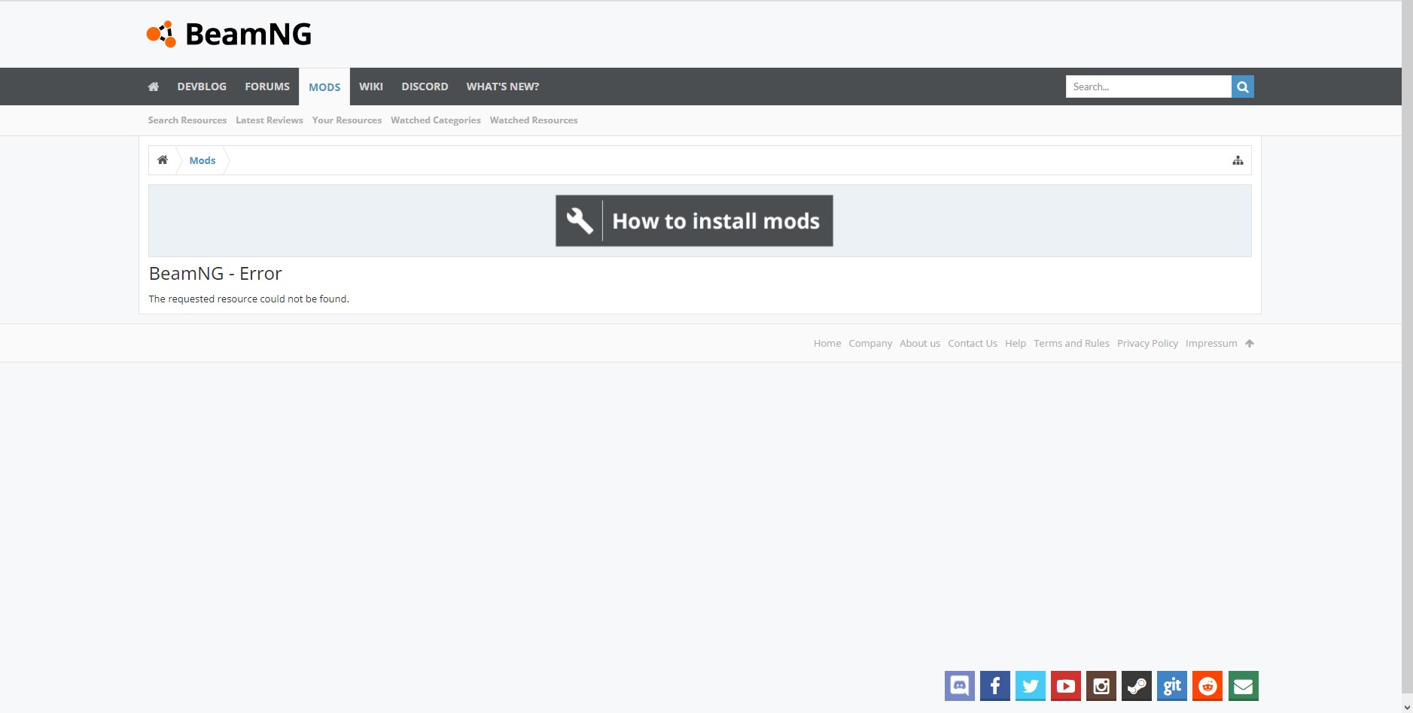Open the Reddit social icon
The image size is (1413, 713).
[1207, 686]
